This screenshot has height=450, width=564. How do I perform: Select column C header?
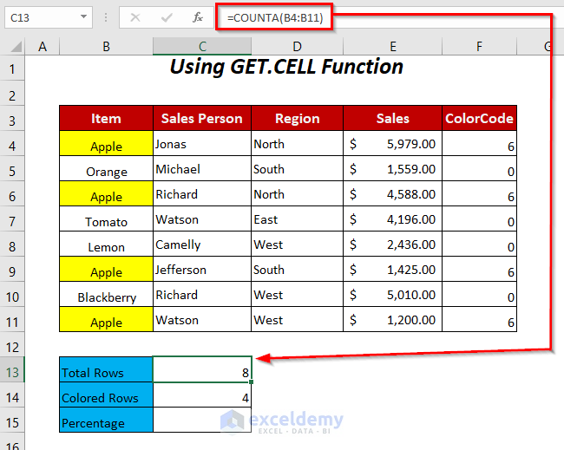(202, 47)
